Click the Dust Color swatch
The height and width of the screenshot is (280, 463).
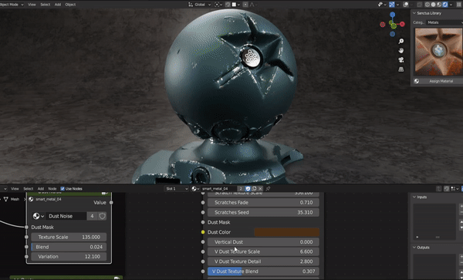[x=287, y=232]
